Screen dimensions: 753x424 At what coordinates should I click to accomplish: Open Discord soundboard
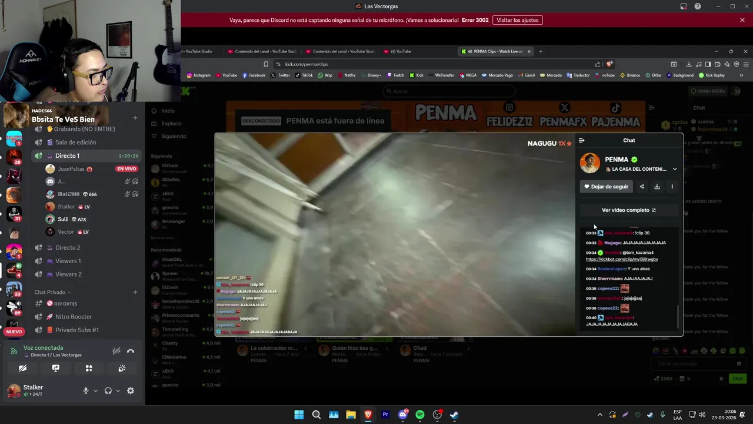(x=122, y=368)
